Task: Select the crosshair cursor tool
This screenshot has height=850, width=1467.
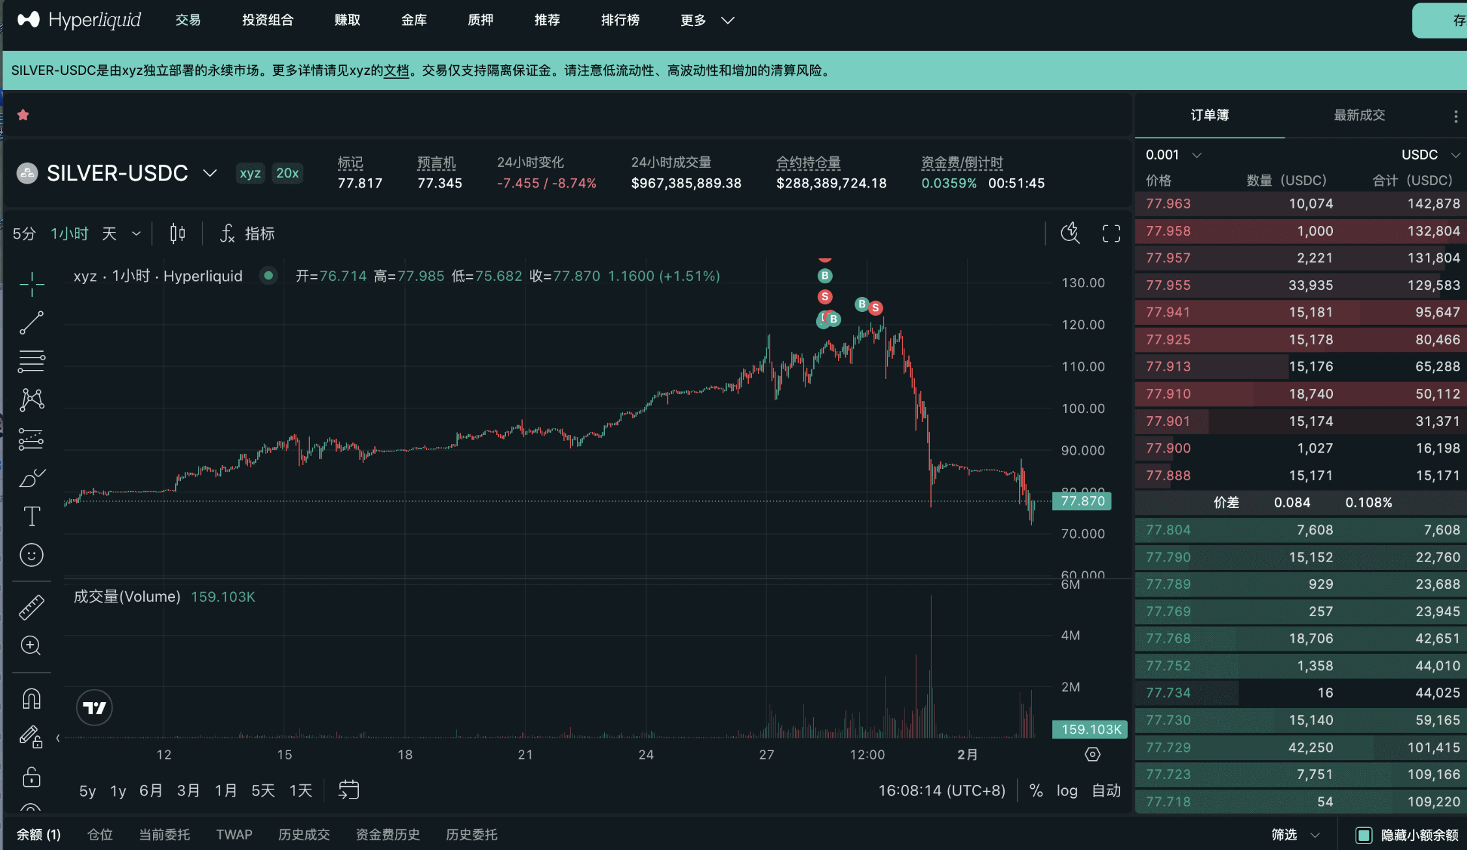Action: (31, 285)
